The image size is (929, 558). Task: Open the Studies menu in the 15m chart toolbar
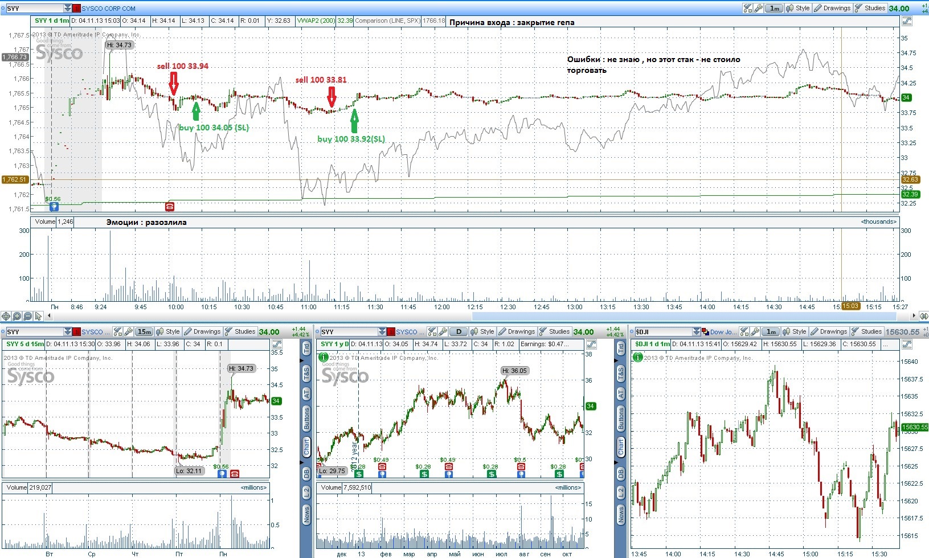240,331
